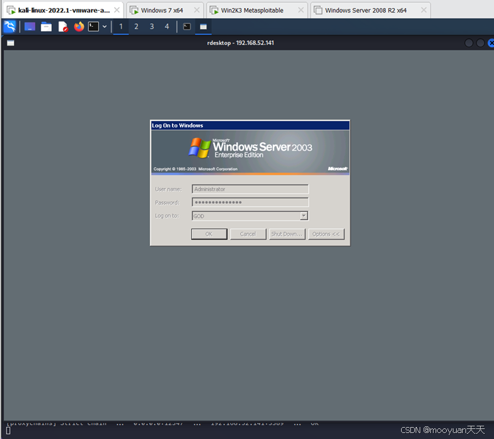The height and width of the screenshot is (439, 494).
Task: Open the Kali dragon applications menu
Action: pyautogui.click(x=9, y=27)
